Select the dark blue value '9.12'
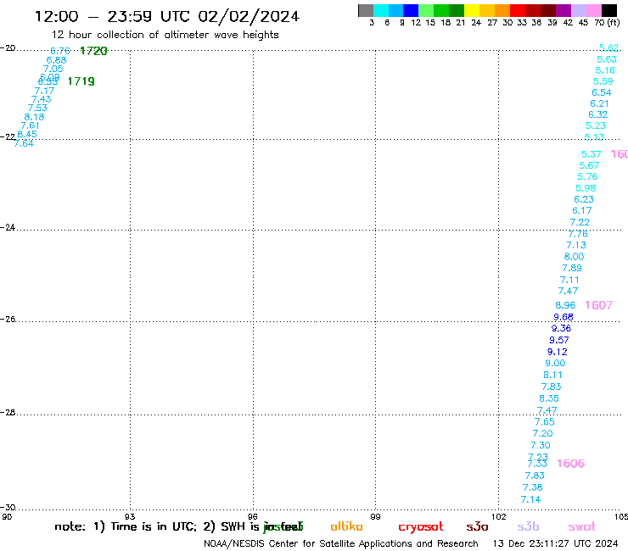The width and height of the screenshot is (628, 551). [x=557, y=352]
